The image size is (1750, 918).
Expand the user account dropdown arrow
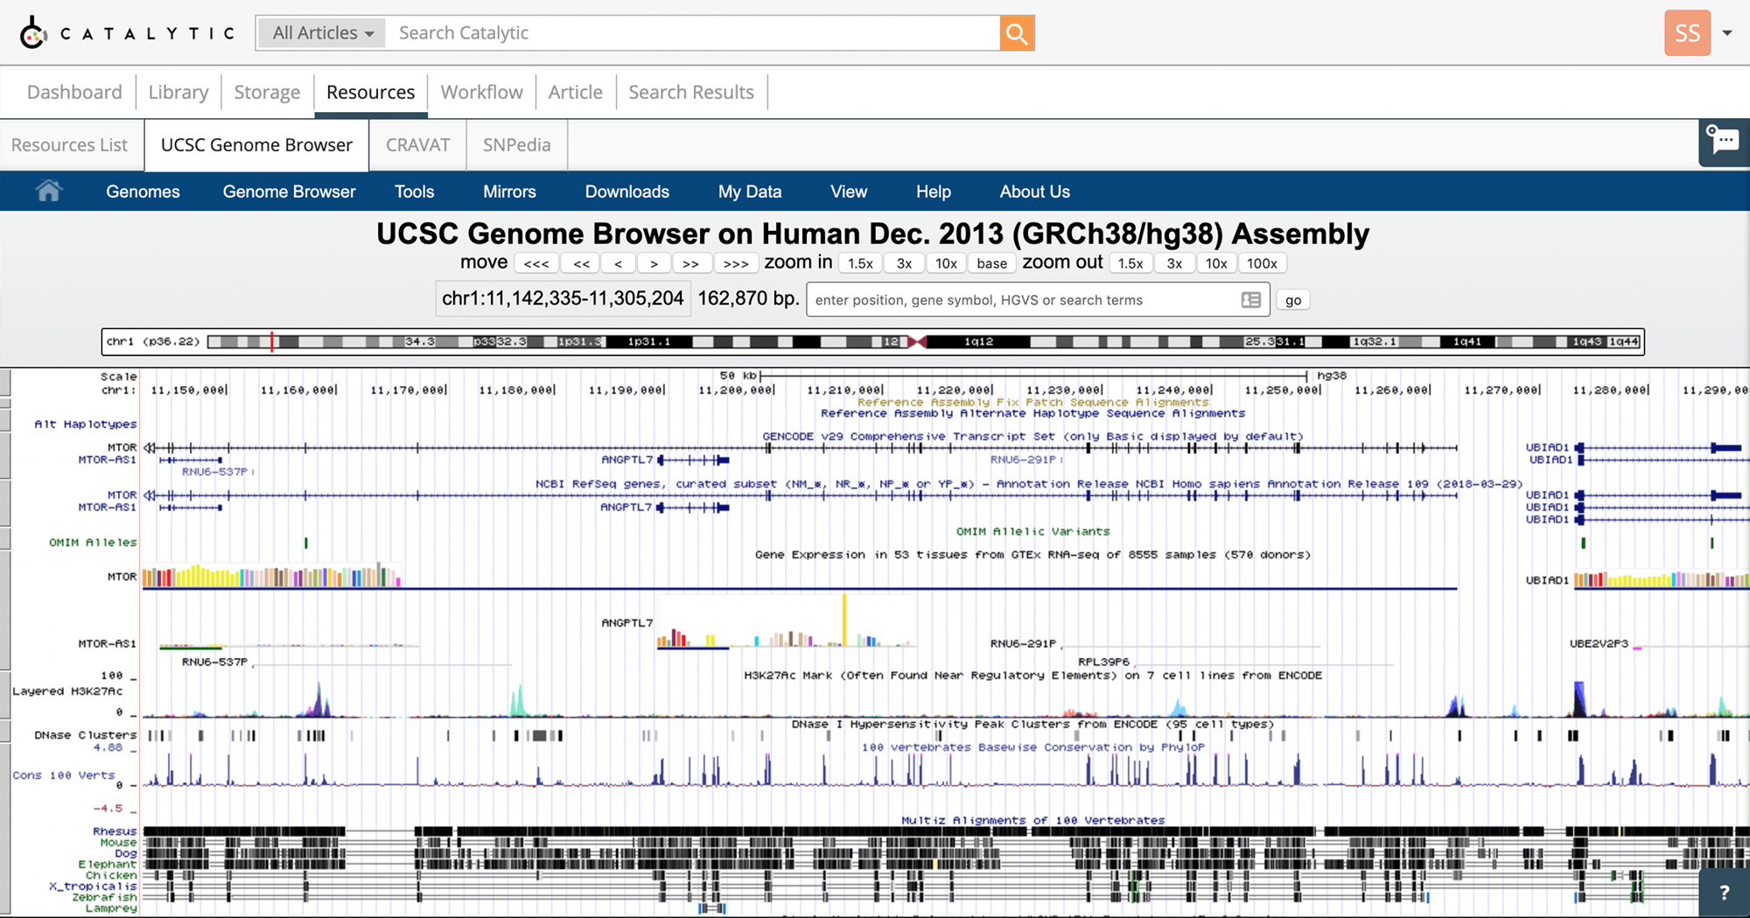click(1727, 33)
